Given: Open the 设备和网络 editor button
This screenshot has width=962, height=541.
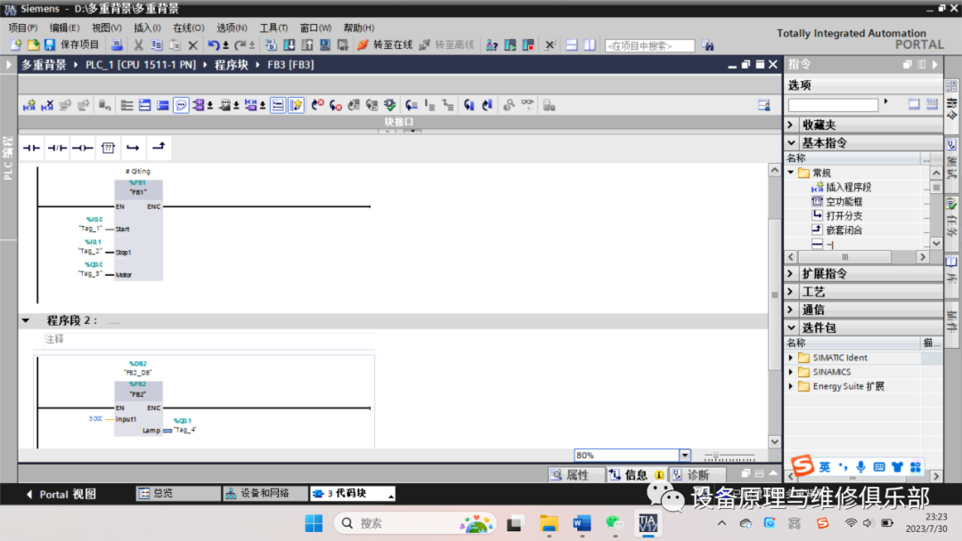Looking at the screenshot, I should tap(265, 493).
